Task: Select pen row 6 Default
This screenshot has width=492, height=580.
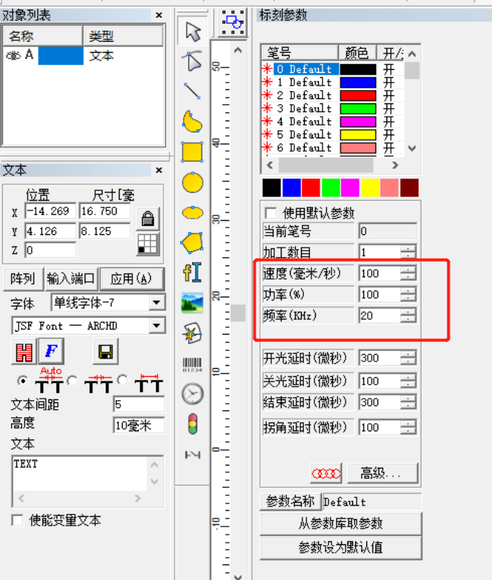Action: click(x=305, y=147)
